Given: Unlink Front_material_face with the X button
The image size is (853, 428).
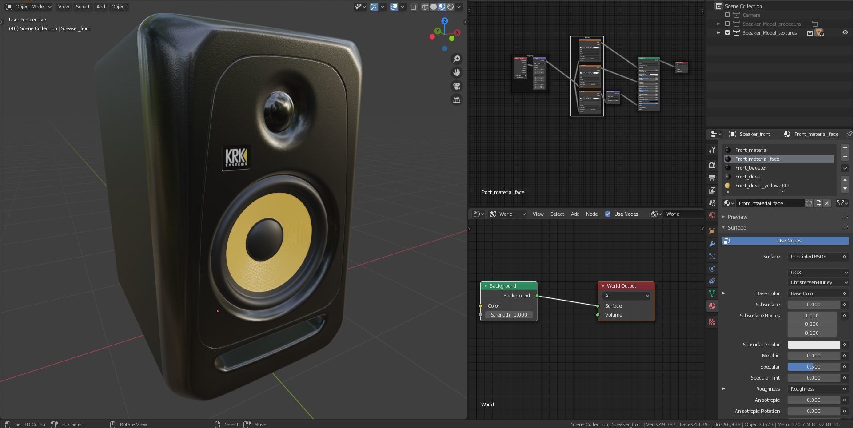Looking at the screenshot, I should tap(827, 203).
